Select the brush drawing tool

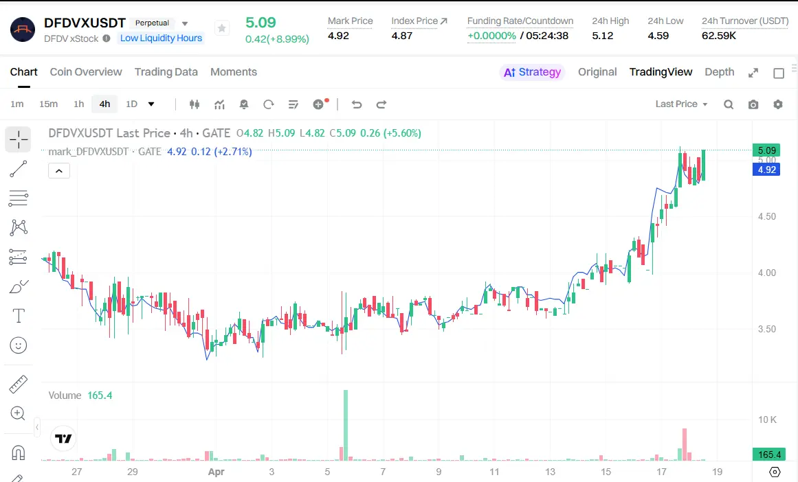19,287
